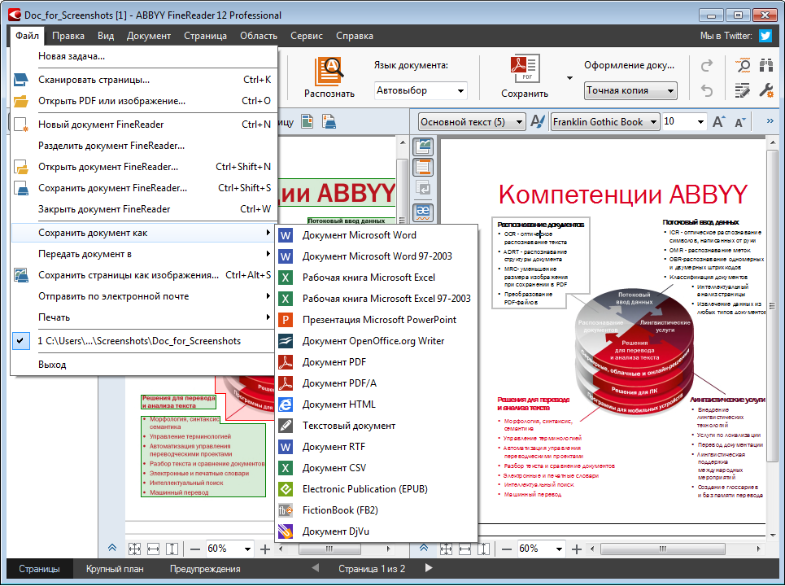Open Twitter bird icon link
Viewport: 785px width, 586px height.
[x=765, y=36]
